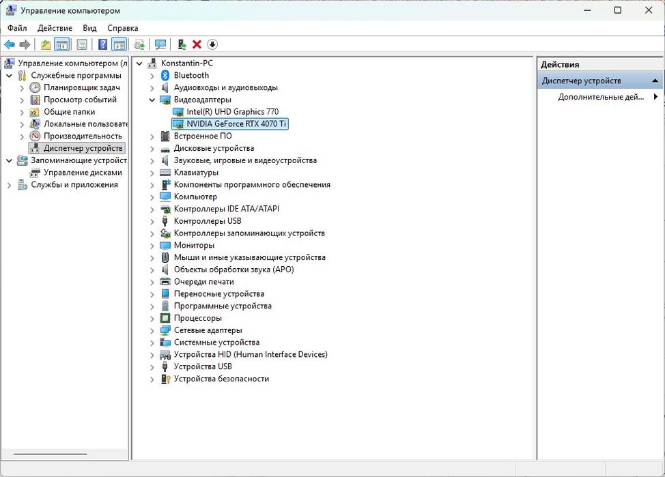Expand the Сетевые адаптеры chevron
Image resolution: width=665 pixels, height=477 pixels.
[x=152, y=331]
